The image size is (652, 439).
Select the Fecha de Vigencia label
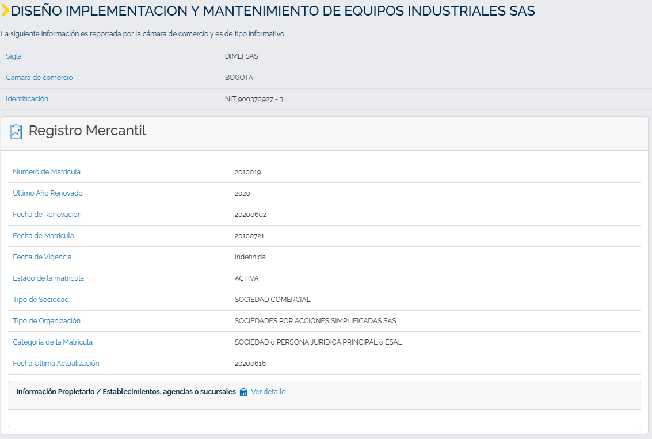pyautogui.click(x=42, y=257)
